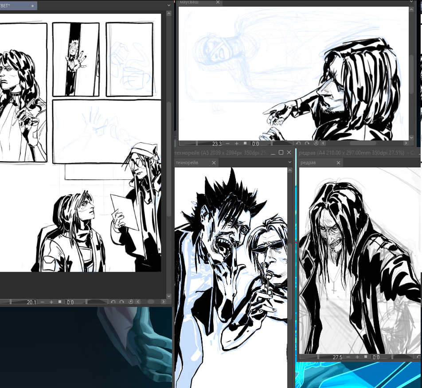Viewport: 422px width, 388px height.
Task: Select the редрав canvas tab
Action: click(309, 163)
